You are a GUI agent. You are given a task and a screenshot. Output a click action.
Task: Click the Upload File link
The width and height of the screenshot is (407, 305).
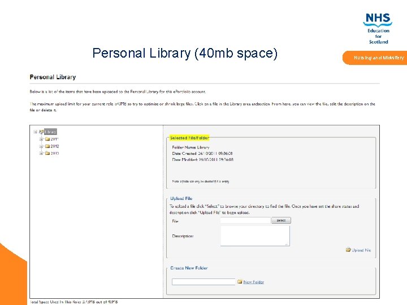(x=361, y=250)
